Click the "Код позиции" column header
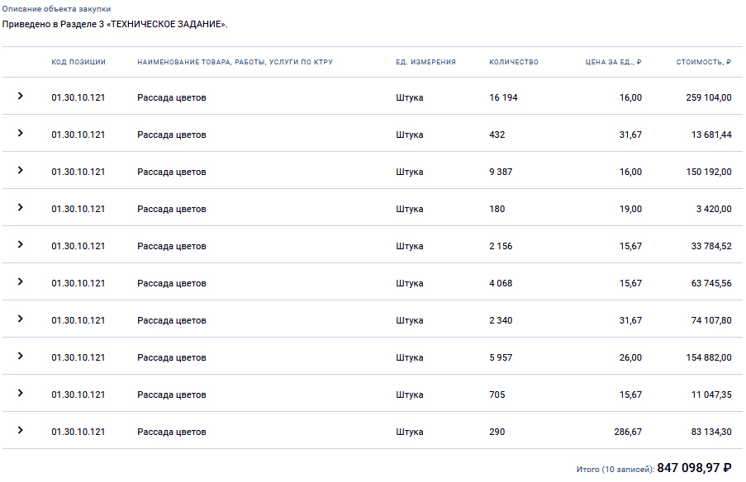The image size is (746, 482). click(x=78, y=63)
